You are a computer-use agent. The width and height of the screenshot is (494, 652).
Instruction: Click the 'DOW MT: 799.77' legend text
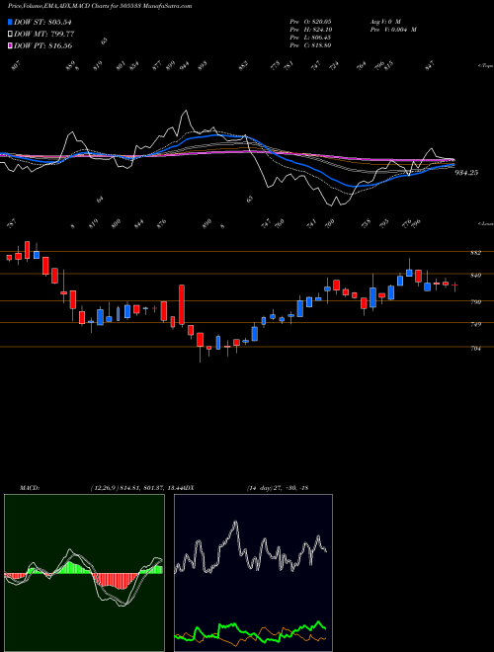tap(44, 35)
